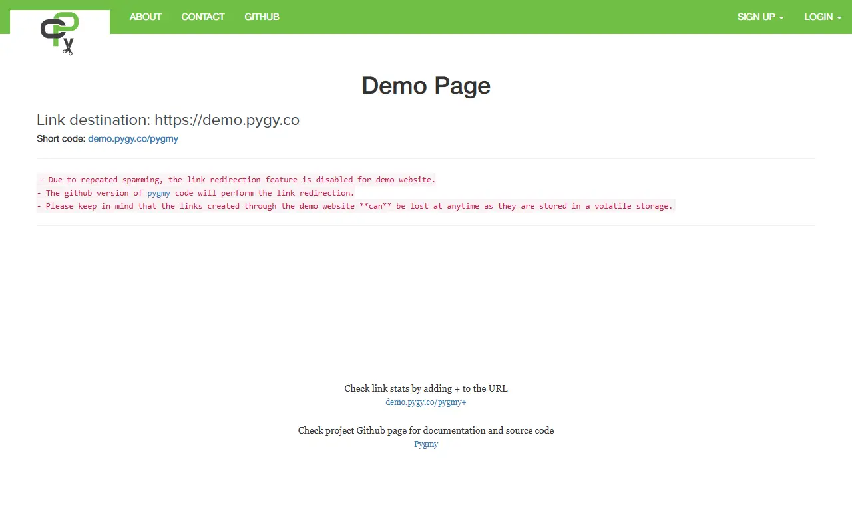Expand the LOGIN dropdown
Screen dimensions: 852x532
click(823, 17)
